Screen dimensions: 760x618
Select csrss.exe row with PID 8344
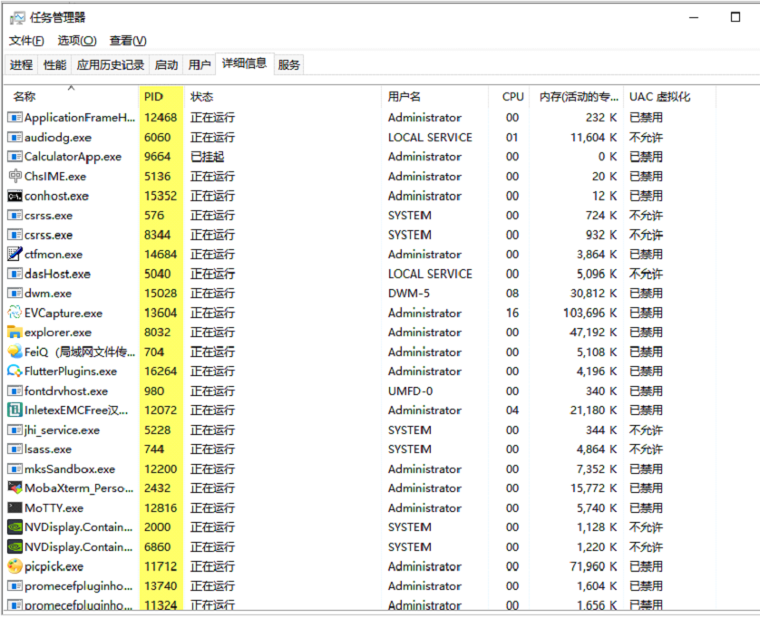(361, 235)
